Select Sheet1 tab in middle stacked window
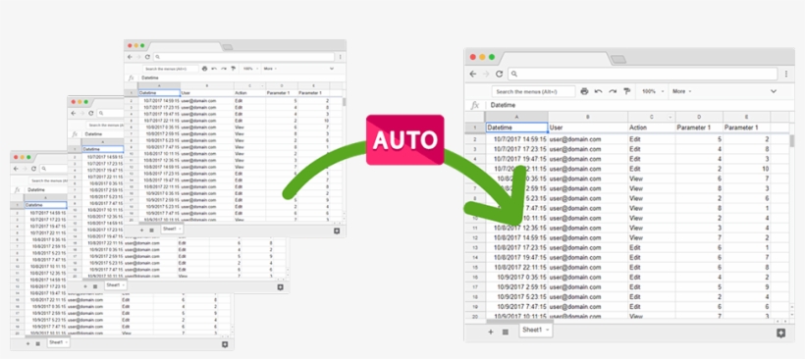This screenshot has width=805, height=359. tap(116, 284)
